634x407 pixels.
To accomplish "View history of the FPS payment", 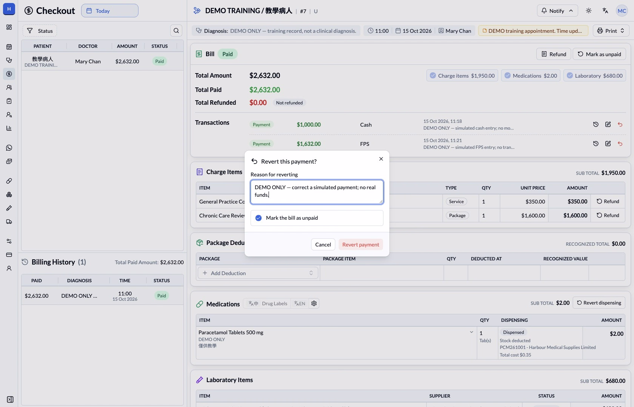I will (596, 144).
